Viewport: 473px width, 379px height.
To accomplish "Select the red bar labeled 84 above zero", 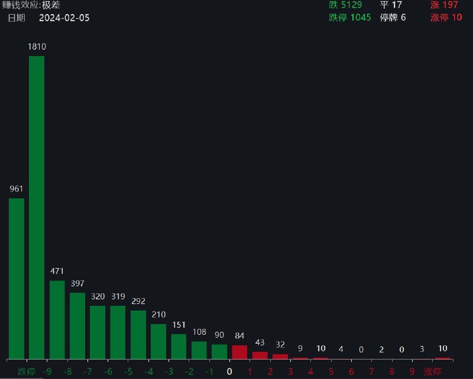I will click(x=239, y=351).
